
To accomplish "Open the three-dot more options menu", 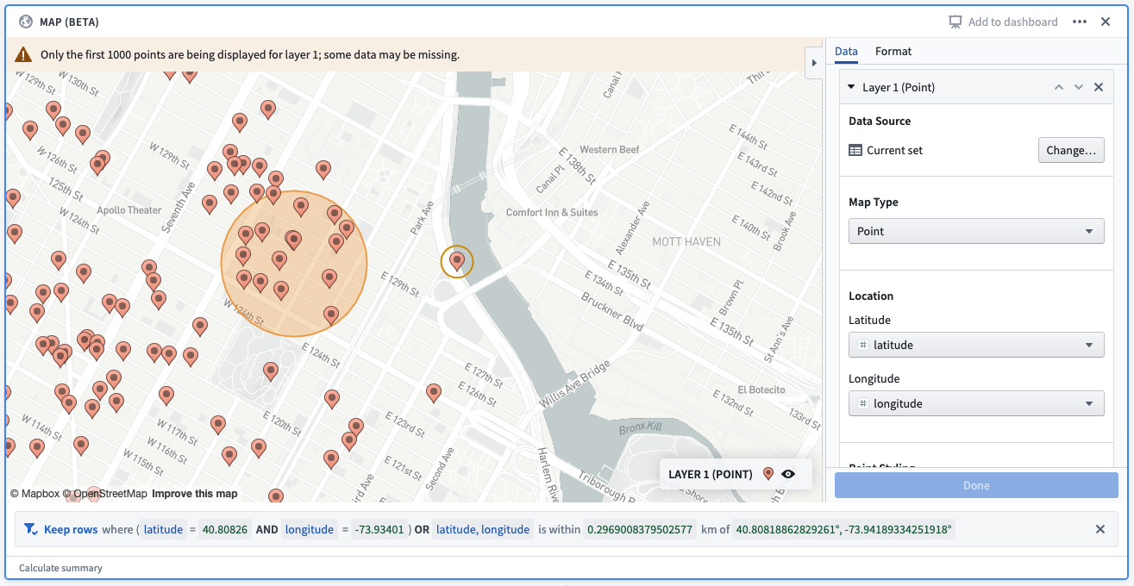I will 1080,22.
